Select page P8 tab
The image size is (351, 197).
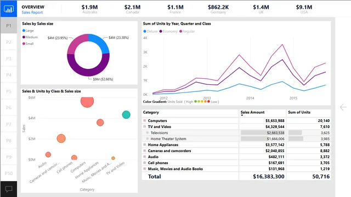9,141
